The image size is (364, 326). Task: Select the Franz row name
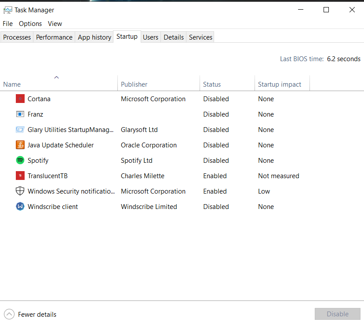pos(35,114)
